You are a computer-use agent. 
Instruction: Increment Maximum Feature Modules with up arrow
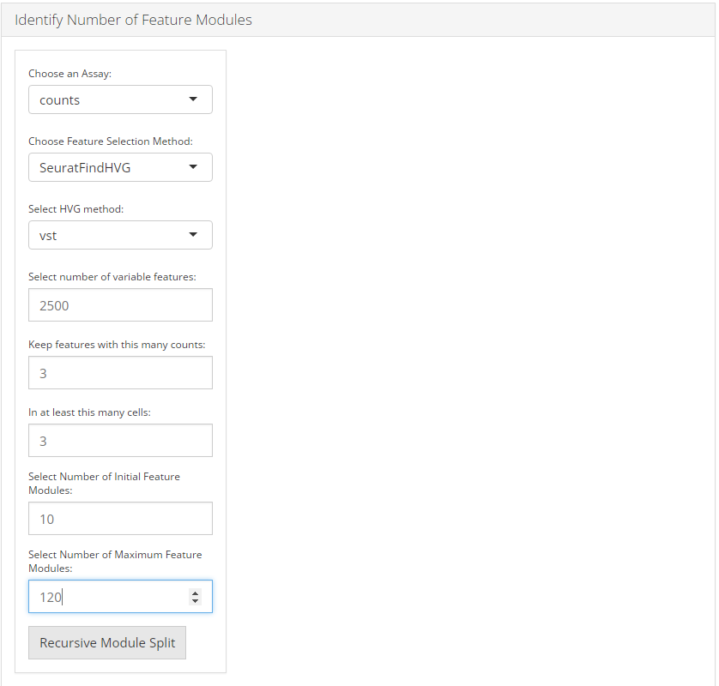(x=196, y=593)
